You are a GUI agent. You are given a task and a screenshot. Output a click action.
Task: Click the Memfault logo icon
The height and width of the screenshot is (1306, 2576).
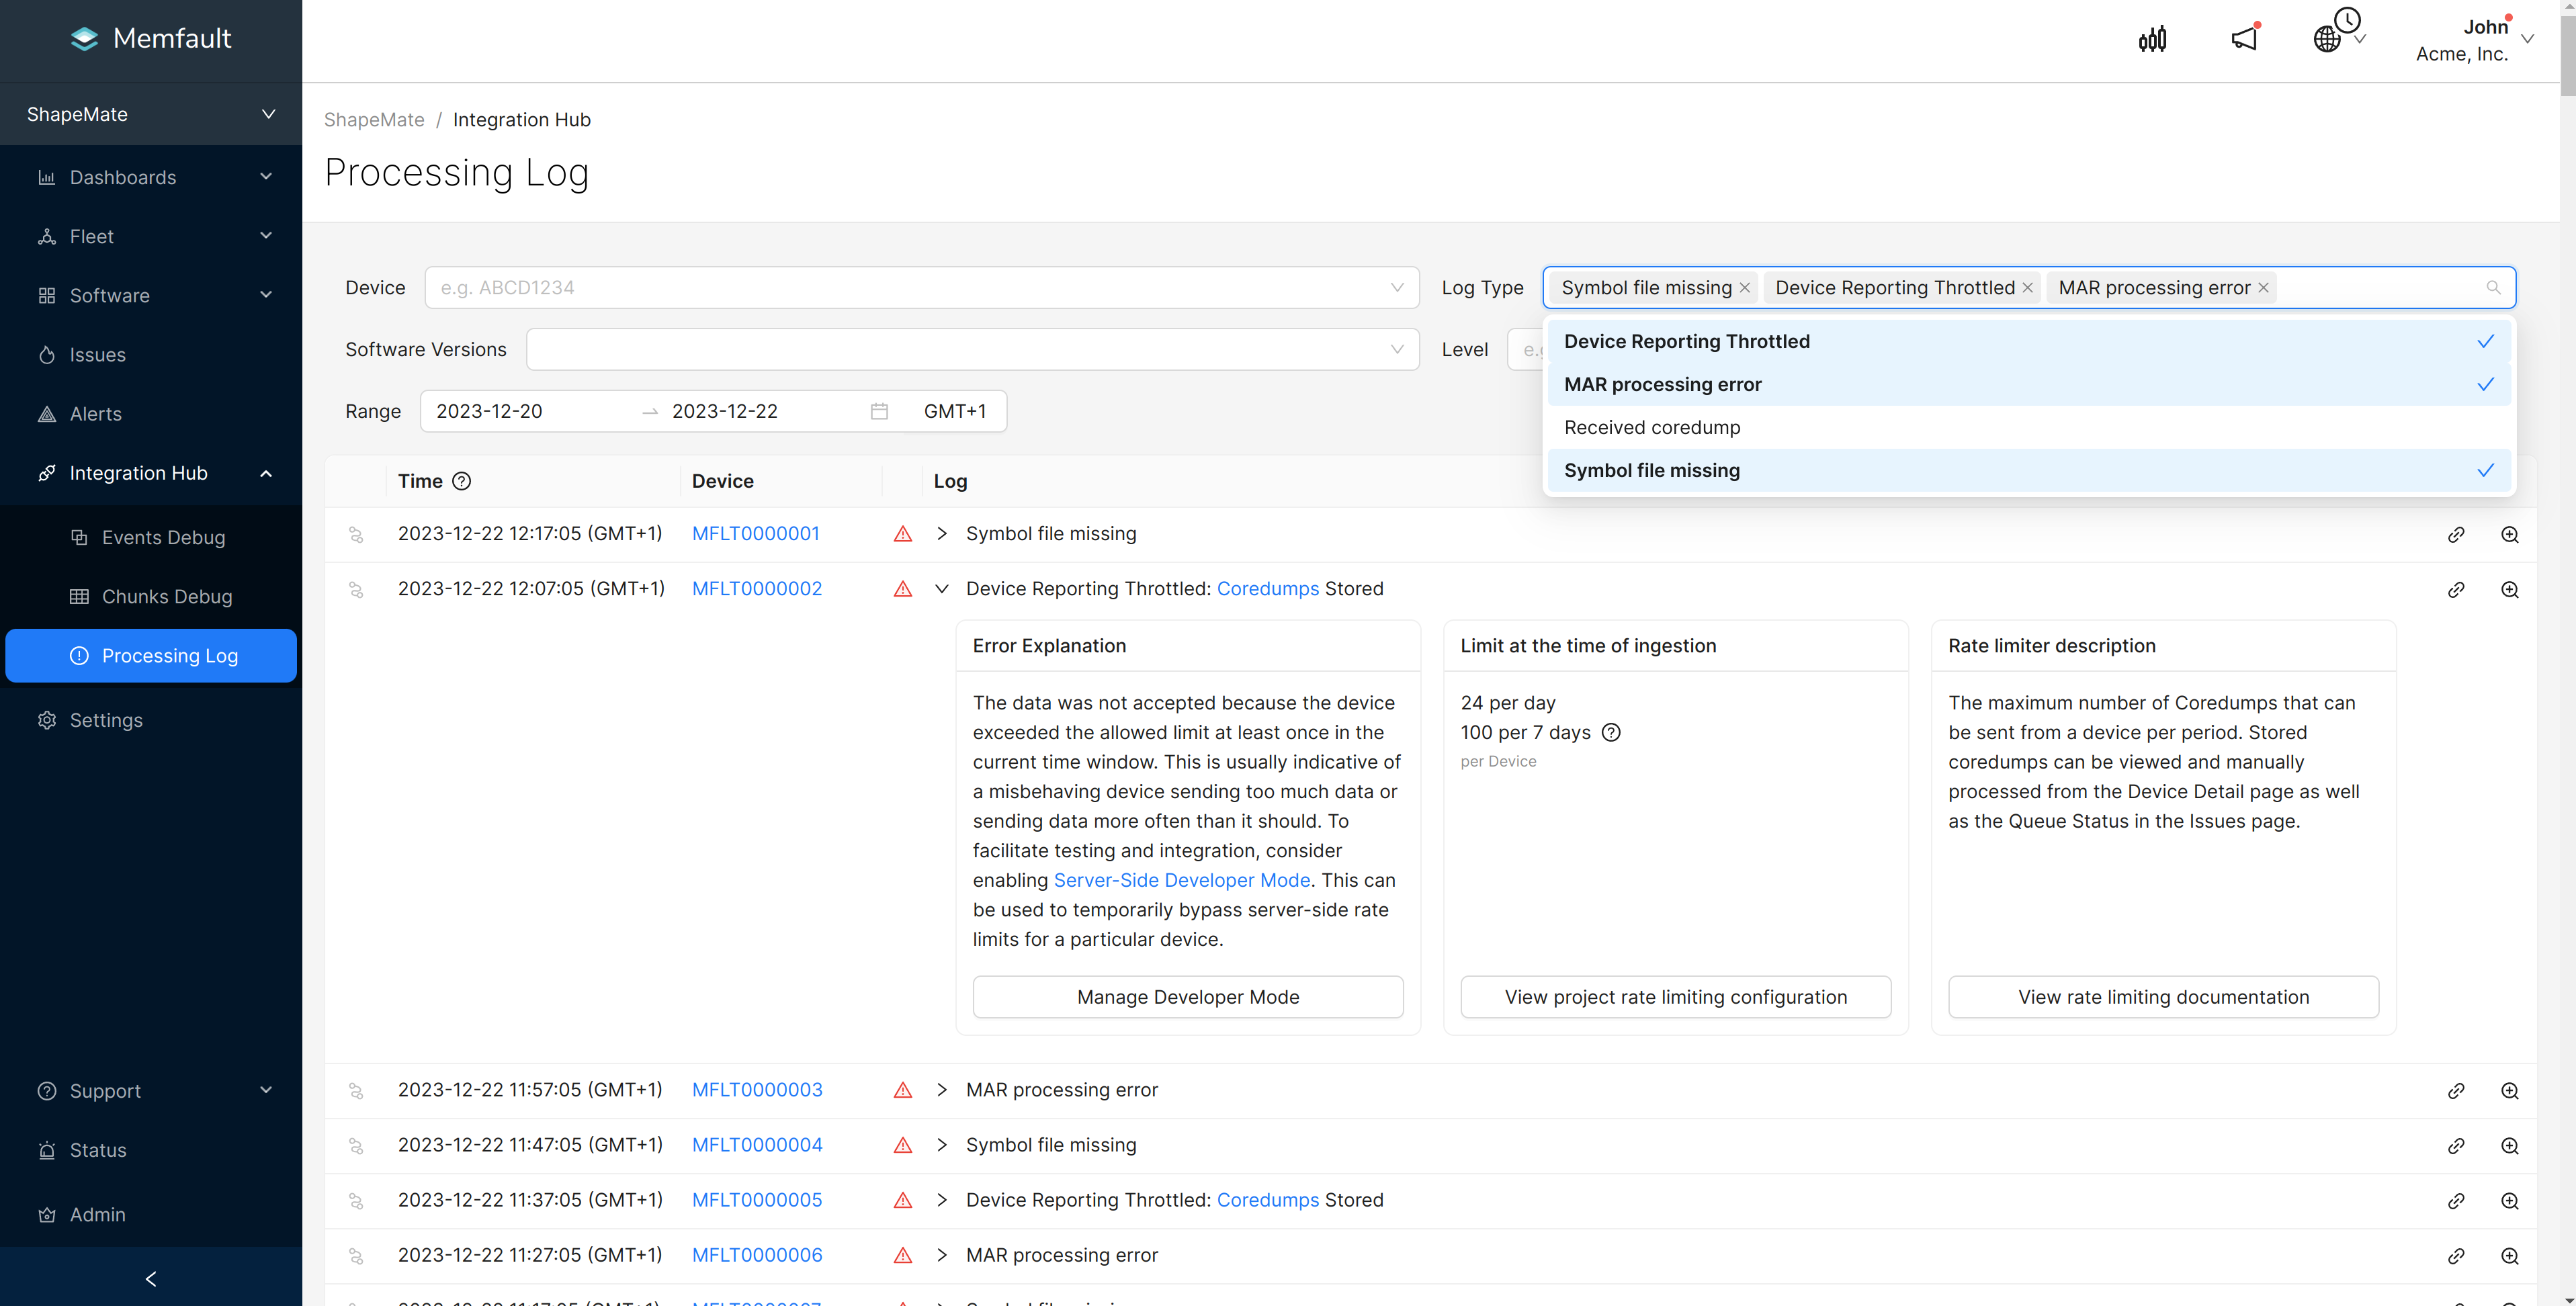[85, 38]
